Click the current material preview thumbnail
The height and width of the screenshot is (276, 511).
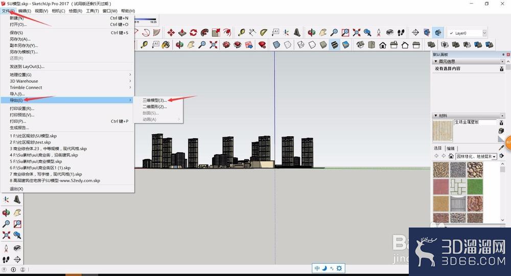pyautogui.click(x=442, y=131)
